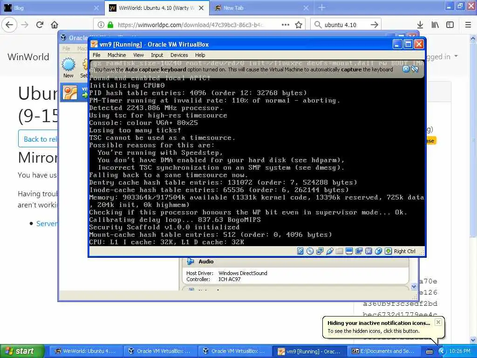Click the WinWorld site logo text
This screenshot has height=358, width=477.
point(28,57)
